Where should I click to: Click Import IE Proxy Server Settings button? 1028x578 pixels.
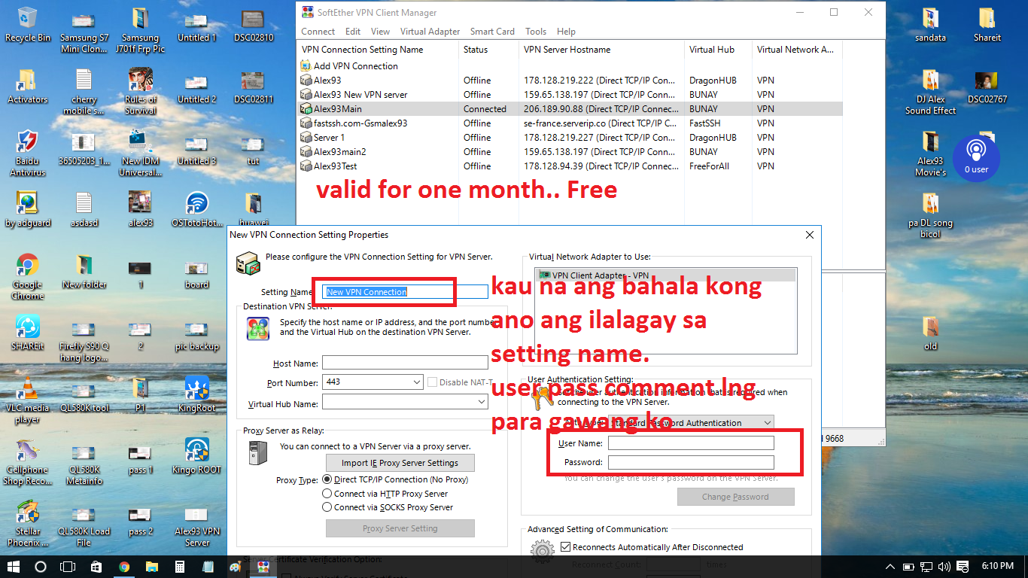click(x=400, y=462)
